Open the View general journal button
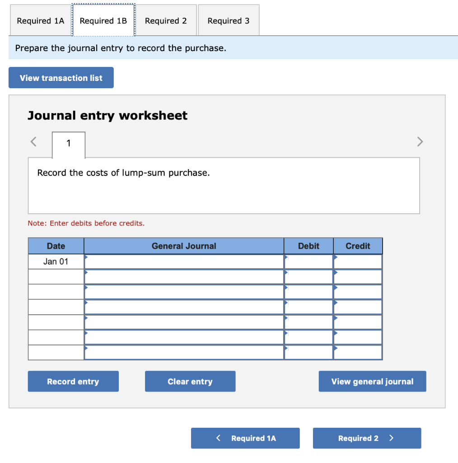The width and height of the screenshot is (458, 463). pos(372,381)
